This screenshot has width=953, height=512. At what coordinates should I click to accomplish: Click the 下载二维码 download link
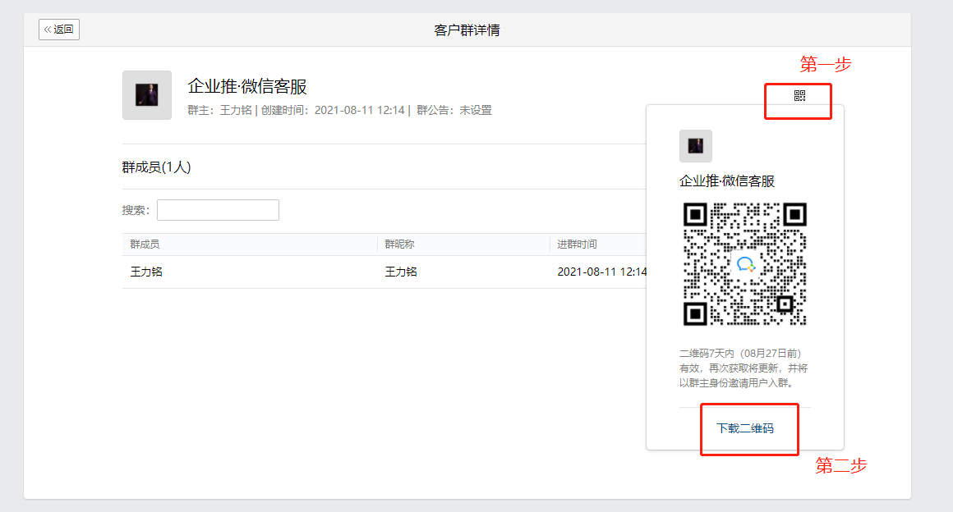coord(745,428)
